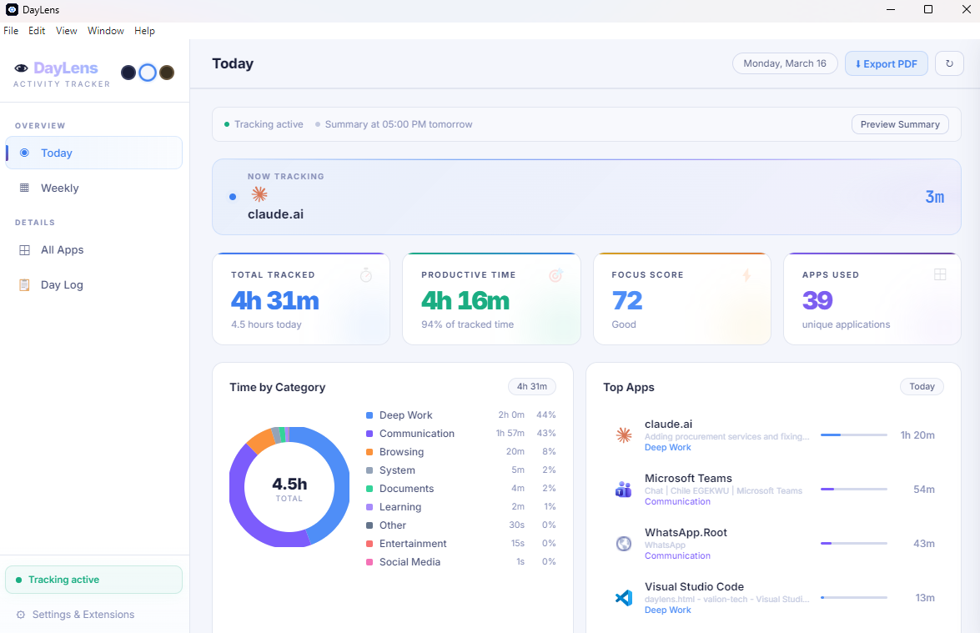The width and height of the screenshot is (980, 633).
Task: Click the WhatsApp.Root usage progress bar
Action: [x=854, y=544]
